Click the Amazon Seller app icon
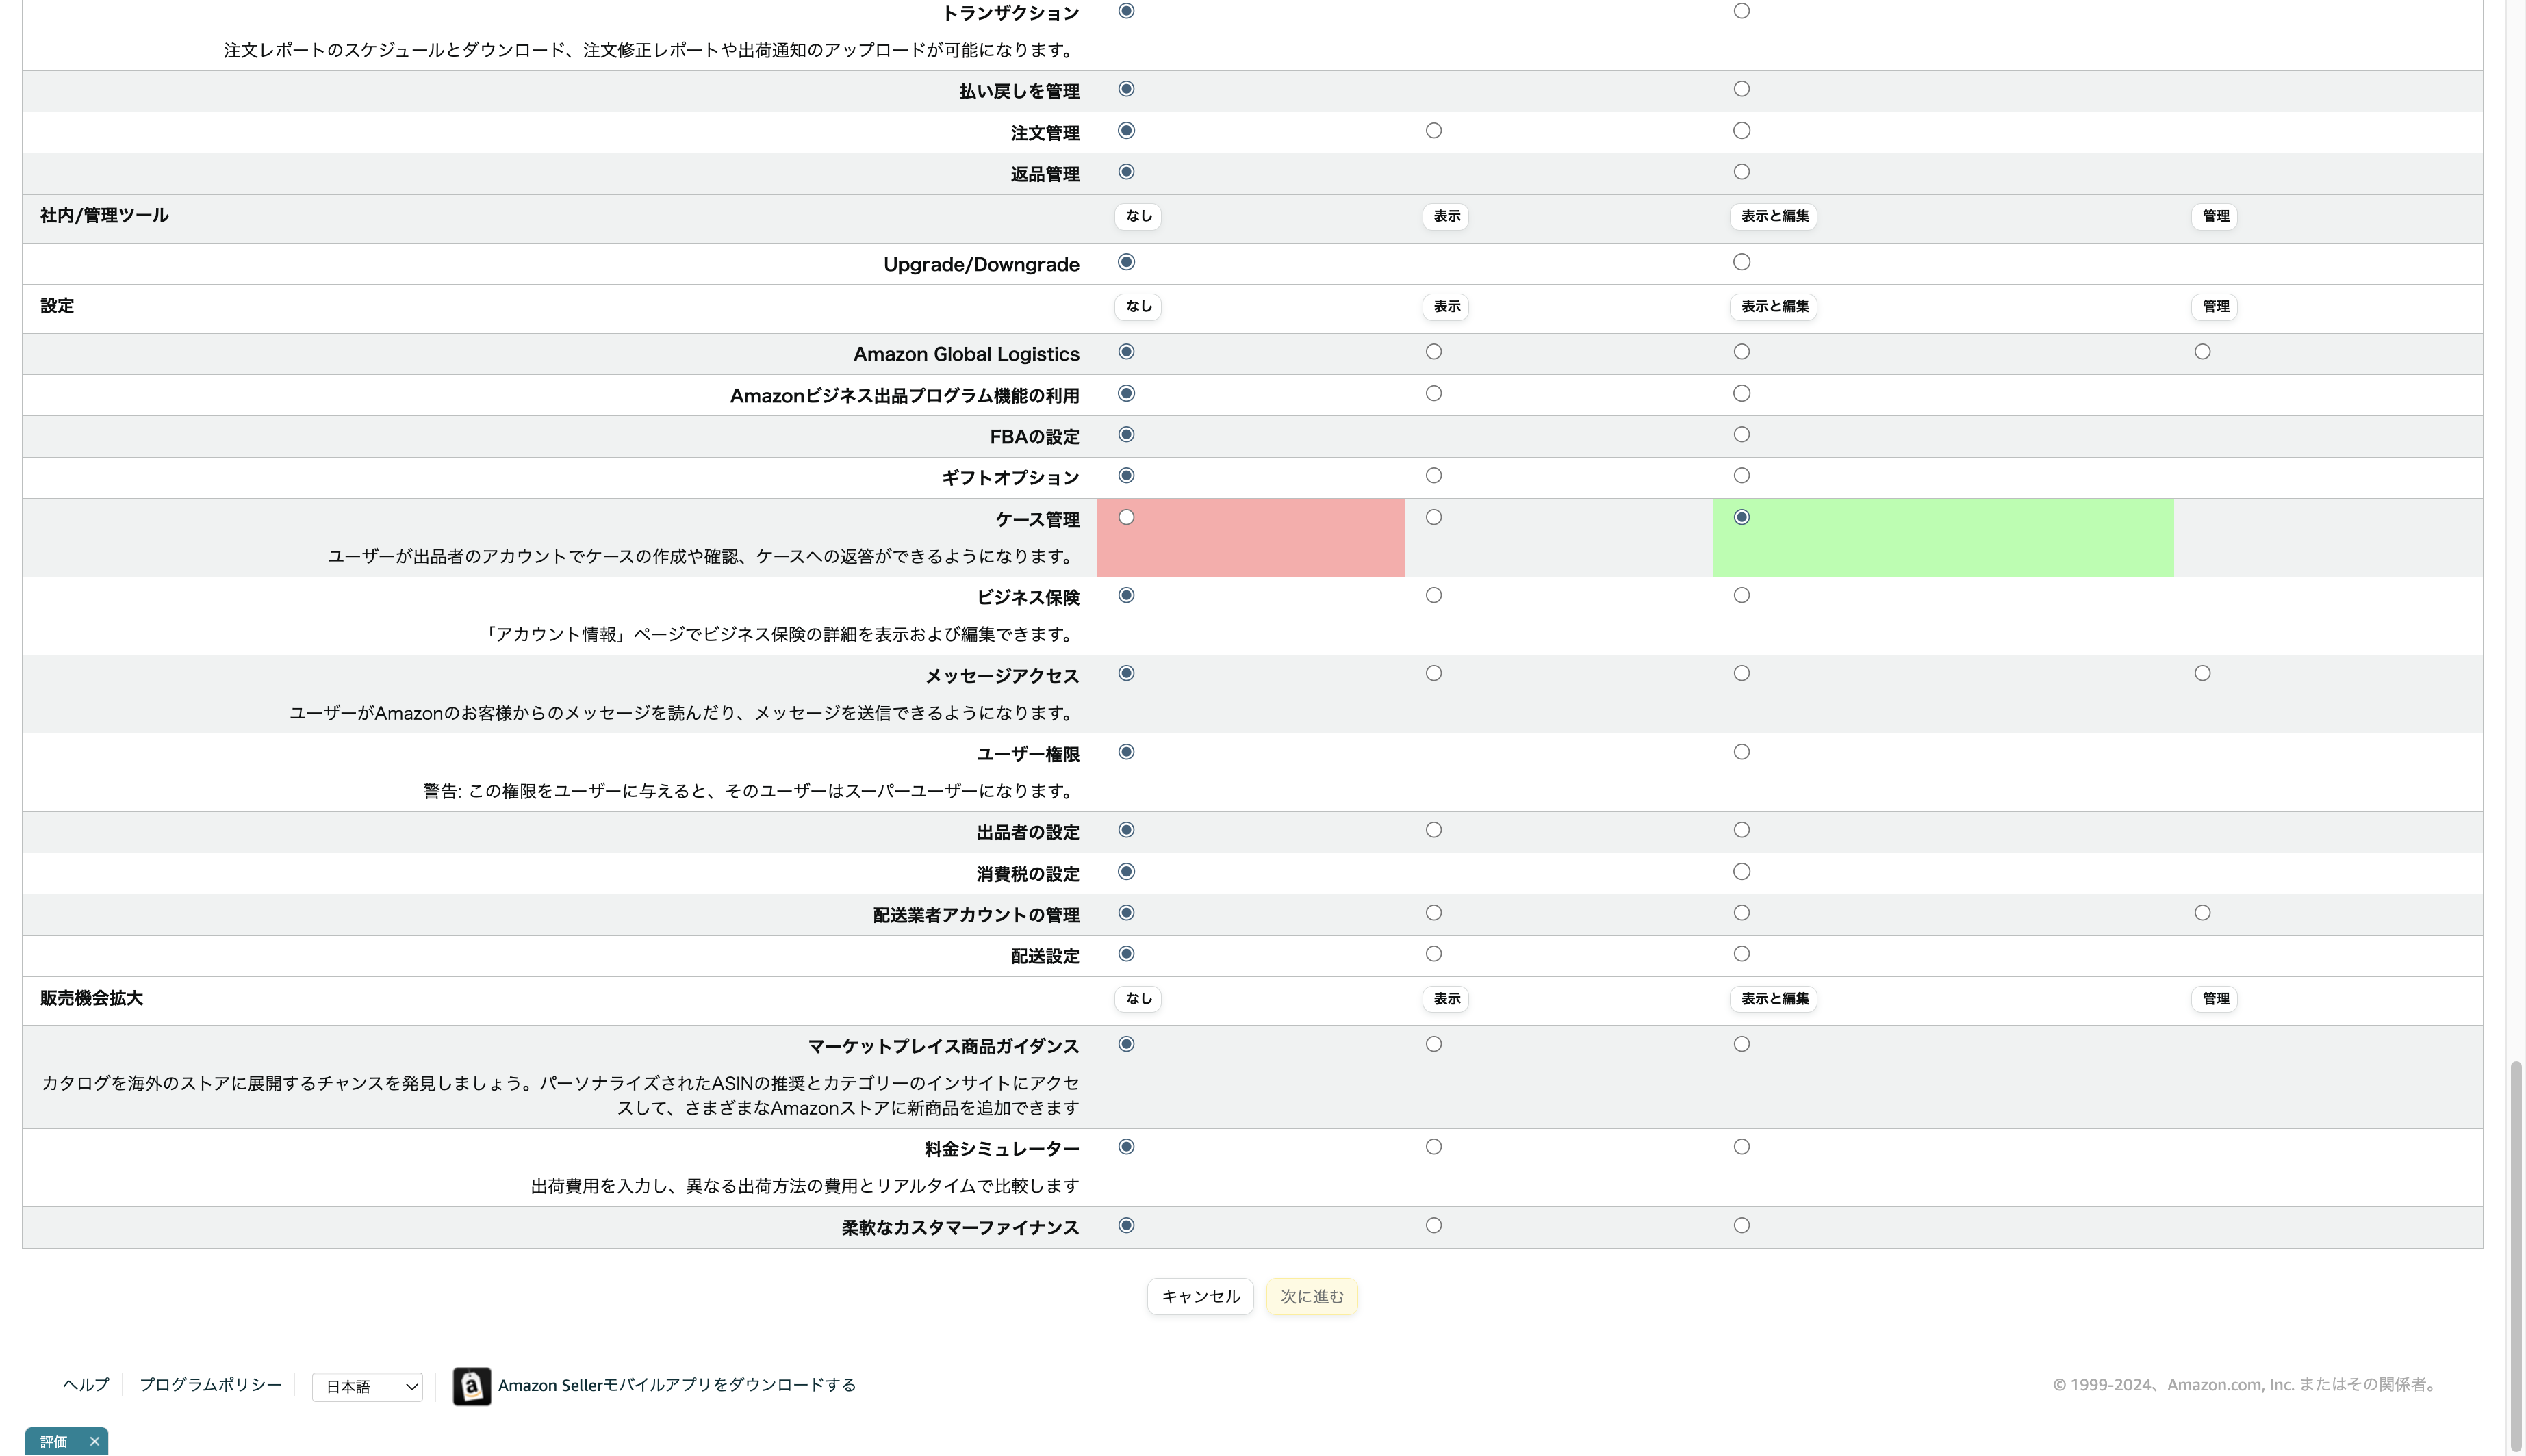Screen dimensions: 2526x1456 tap(471, 1386)
